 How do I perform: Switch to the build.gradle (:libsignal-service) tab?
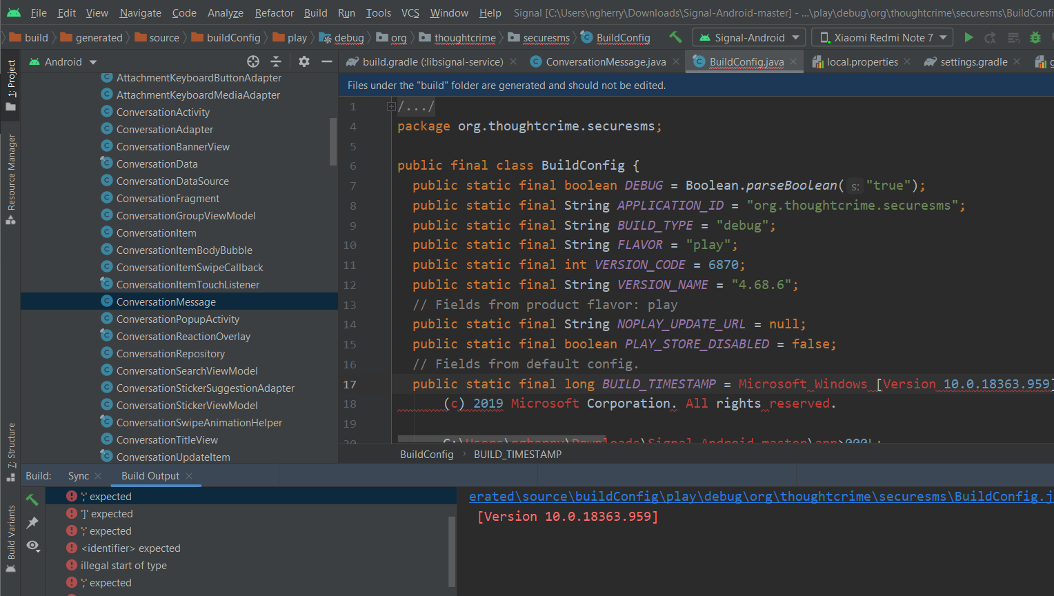pyautogui.click(x=432, y=61)
